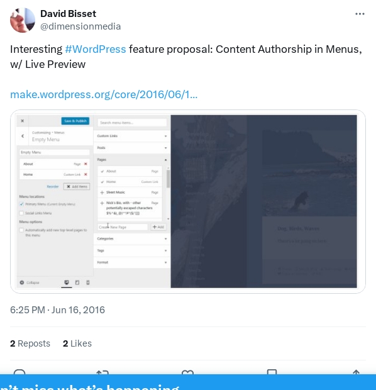Click the pages list scrollbar
Screen dimensions: 376x390
tap(169, 179)
